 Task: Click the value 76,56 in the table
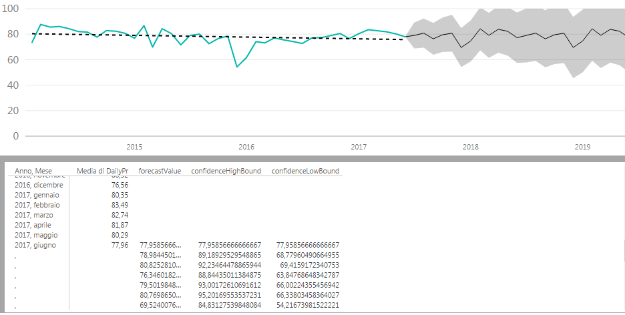pyautogui.click(x=120, y=185)
